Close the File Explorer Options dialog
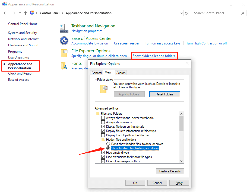Screen dimensions: 250x193 tap(187, 63)
